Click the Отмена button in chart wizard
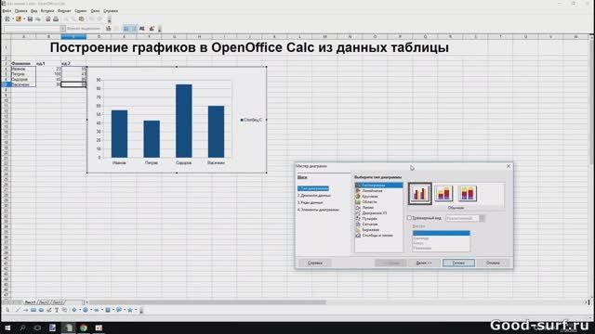 tap(493, 263)
